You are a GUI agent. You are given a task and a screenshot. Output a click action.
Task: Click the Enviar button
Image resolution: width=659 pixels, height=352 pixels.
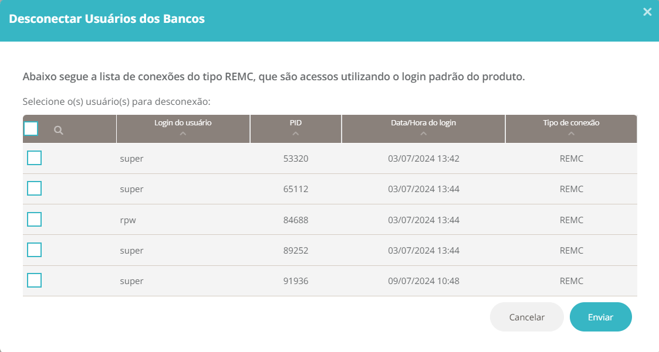pyautogui.click(x=600, y=317)
